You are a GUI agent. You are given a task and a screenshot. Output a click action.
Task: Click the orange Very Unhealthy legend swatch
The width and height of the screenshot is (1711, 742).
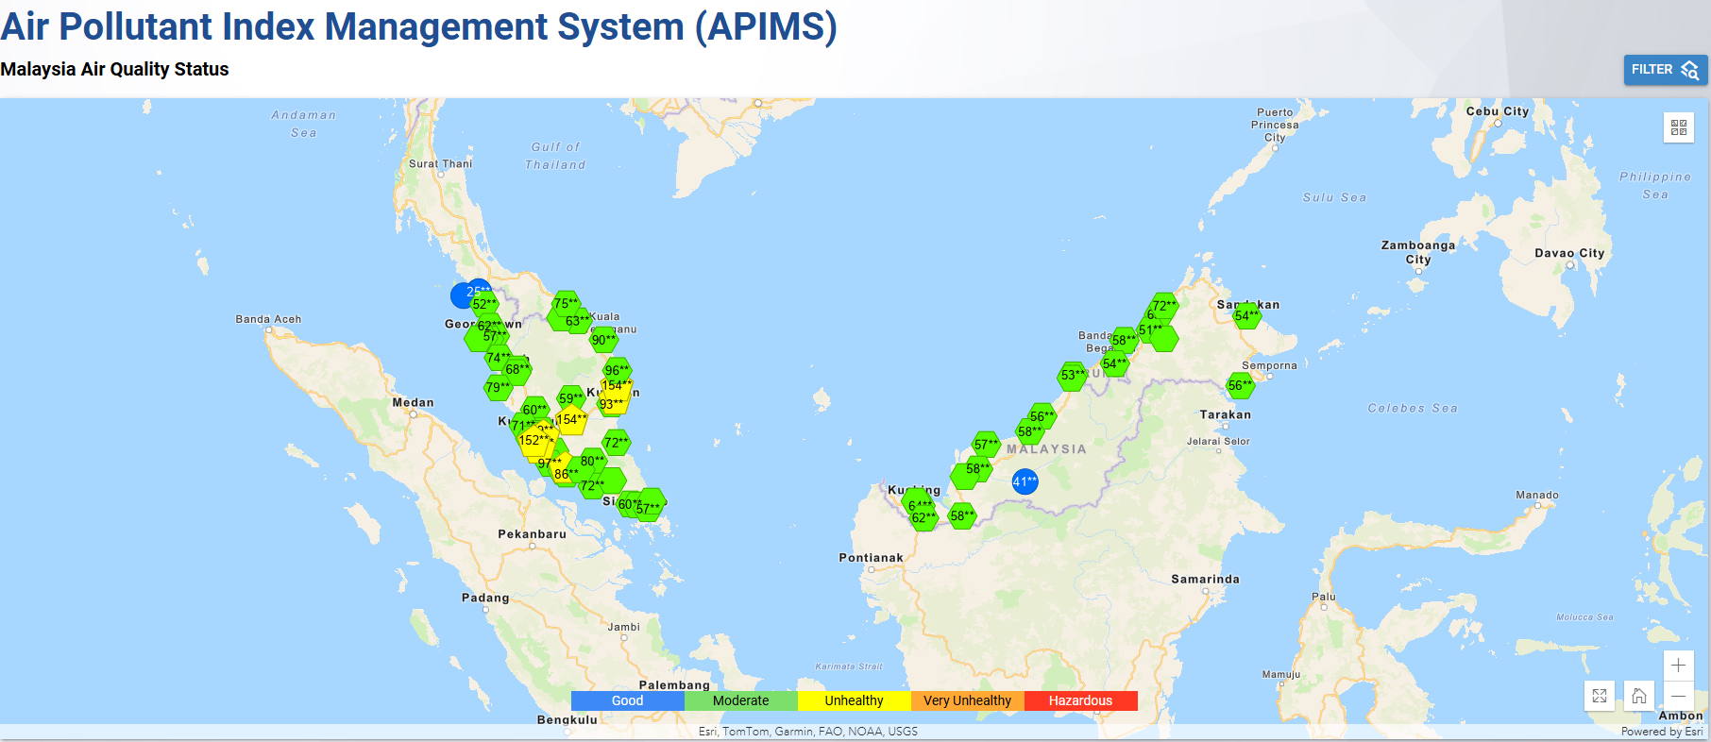click(x=967, y=700)
